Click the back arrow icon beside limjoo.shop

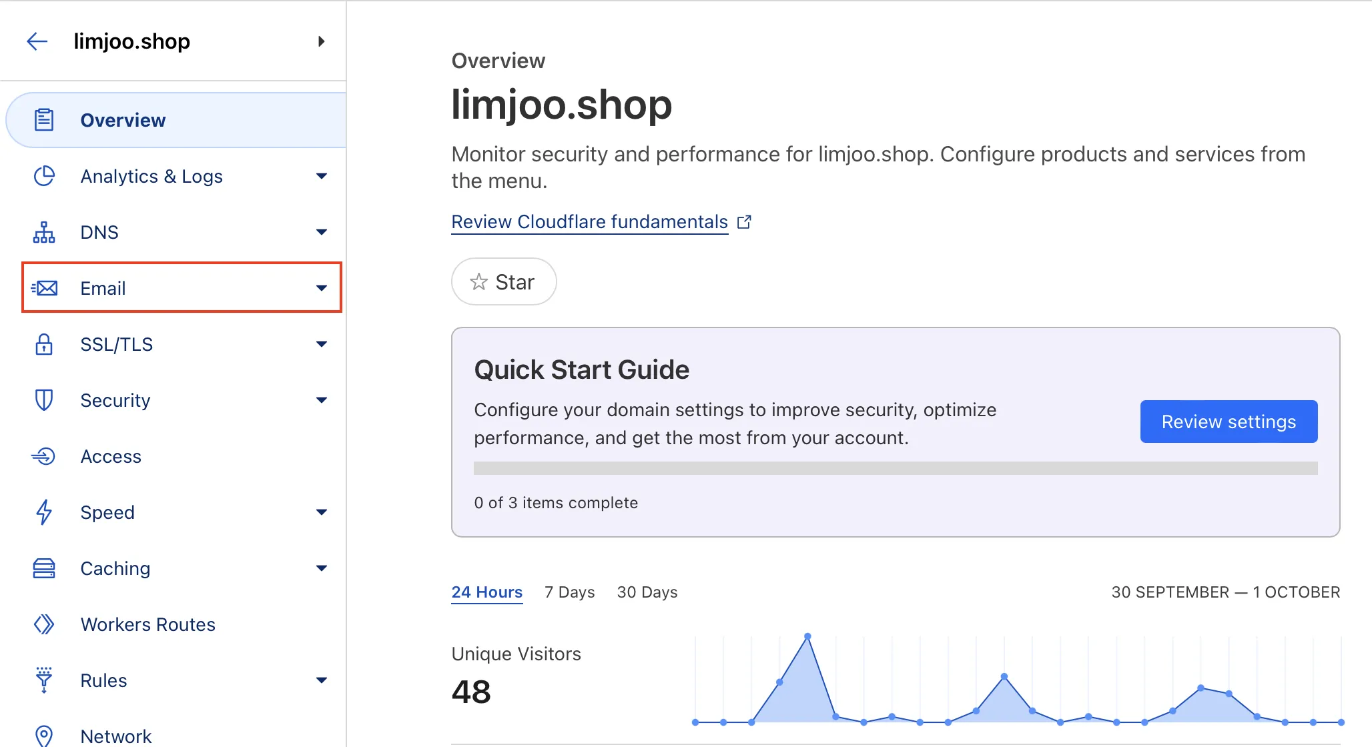click(x=37, y=41)
